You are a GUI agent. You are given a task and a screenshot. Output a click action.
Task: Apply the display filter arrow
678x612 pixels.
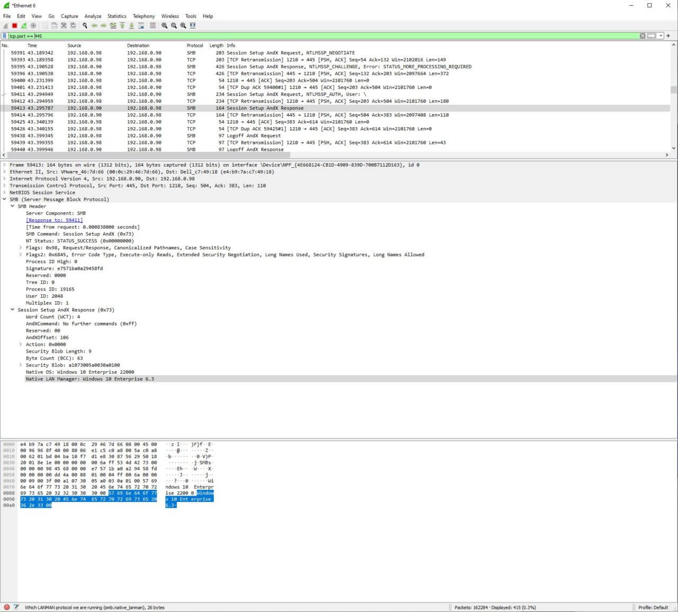coord(652,36)
